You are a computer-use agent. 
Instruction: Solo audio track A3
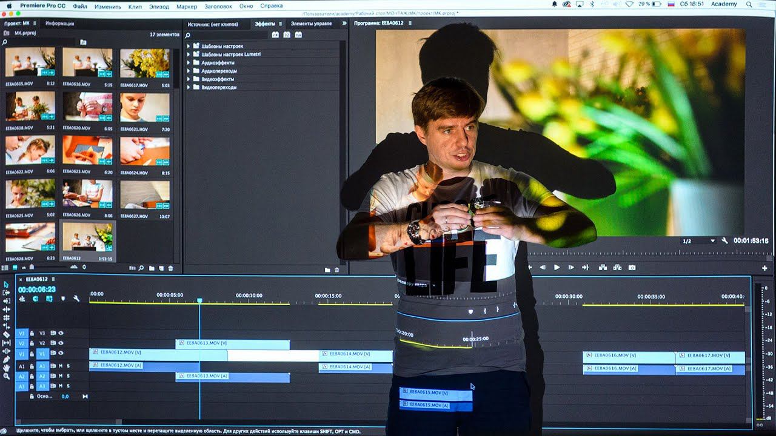click(x=68, y=386)
